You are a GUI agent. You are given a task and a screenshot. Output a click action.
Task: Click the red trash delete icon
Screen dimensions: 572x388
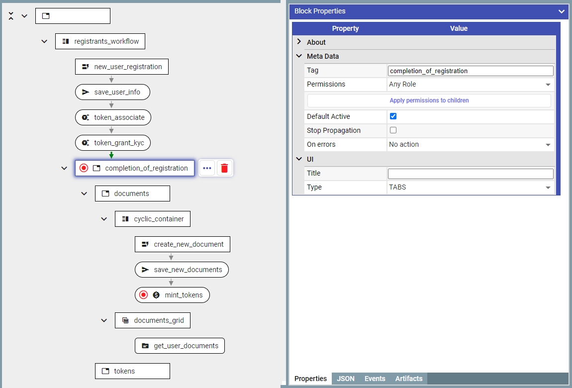coord(224,168)
